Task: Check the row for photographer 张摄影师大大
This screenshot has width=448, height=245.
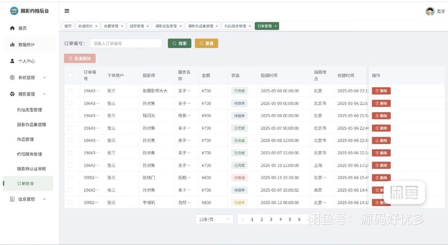Action: pos(70,91)
